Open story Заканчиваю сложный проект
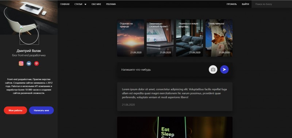Viewport: 292px width, 138px height. point(160,38)
